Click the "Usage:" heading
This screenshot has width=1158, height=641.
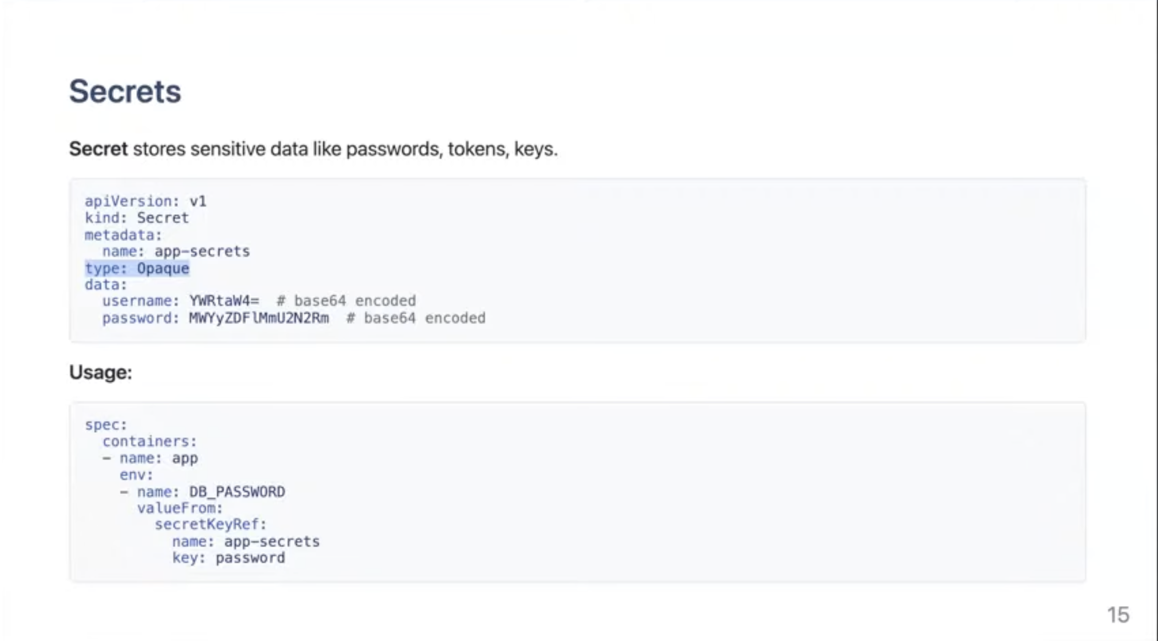pyautogui.click(x=100, y=372)
